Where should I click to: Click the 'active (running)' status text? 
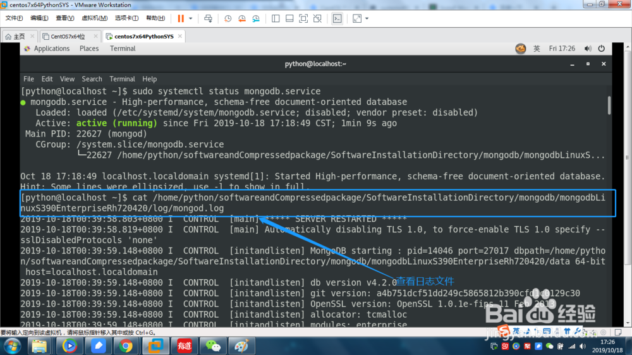[116, 123]
